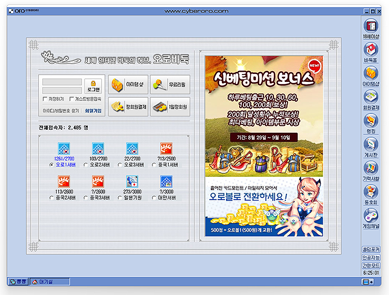This screenshot has height=295, width=389.
Task: Click the 오로2서버 server icon
Action: coord(98,149)
